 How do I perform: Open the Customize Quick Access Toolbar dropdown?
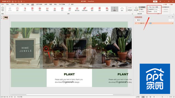tap(24, 2)
